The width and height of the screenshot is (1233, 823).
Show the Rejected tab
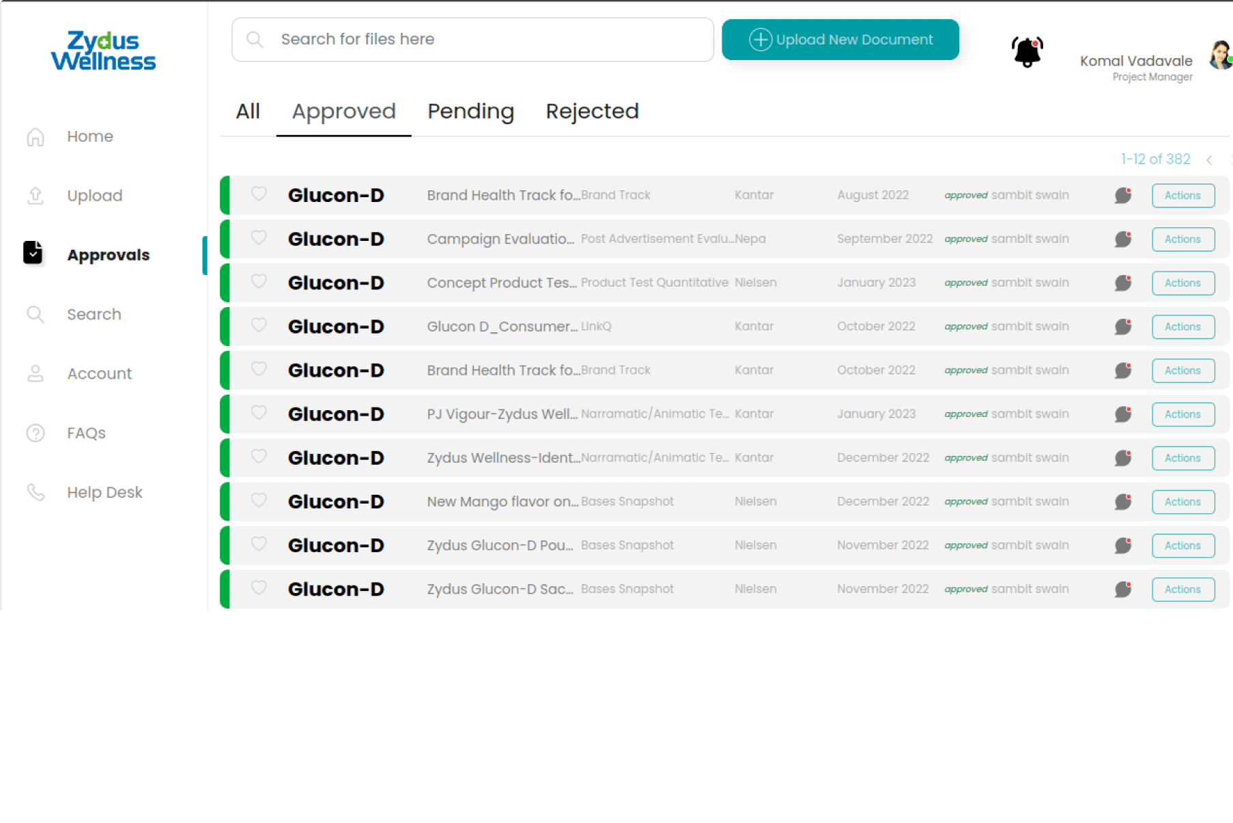(x=592, y=111)
